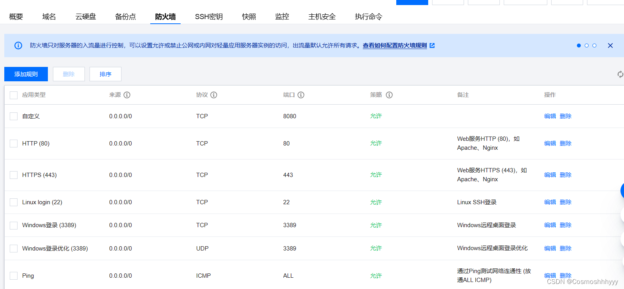Check the Windows登录优化 (3389) rule checkbox
Screen dimensions: 624x289
click(14, 249)
